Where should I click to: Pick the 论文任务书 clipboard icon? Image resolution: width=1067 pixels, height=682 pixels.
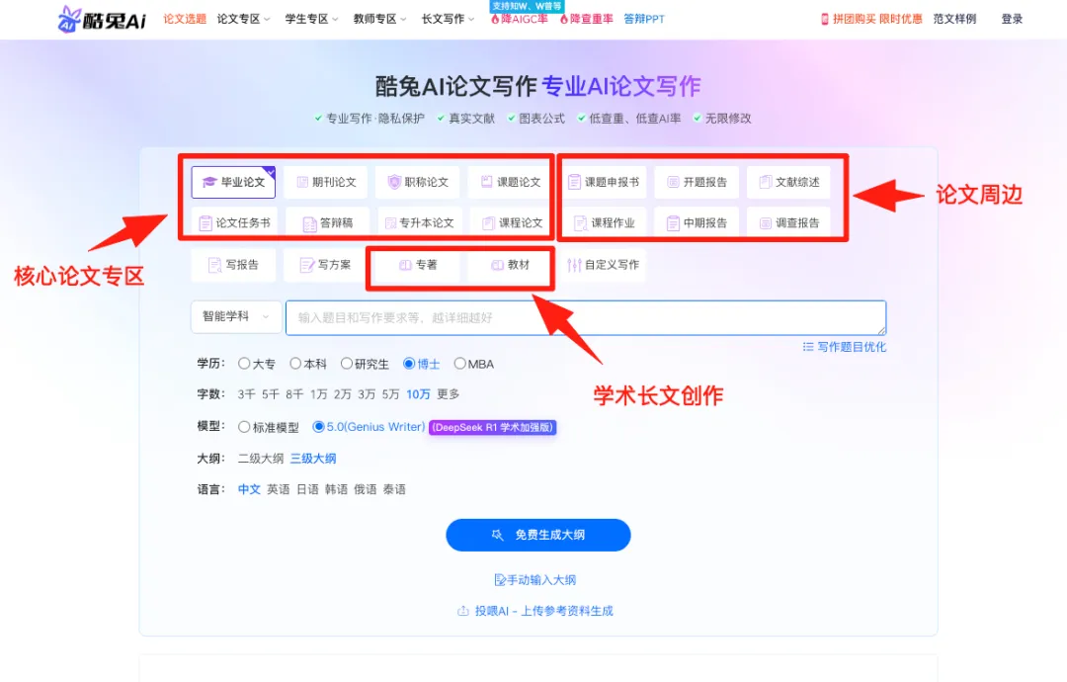tap(205, 223)
